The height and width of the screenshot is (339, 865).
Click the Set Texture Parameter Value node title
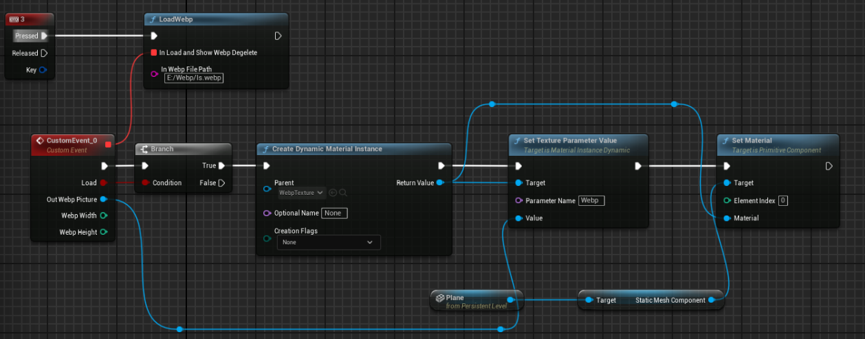(x=570, y=141)
